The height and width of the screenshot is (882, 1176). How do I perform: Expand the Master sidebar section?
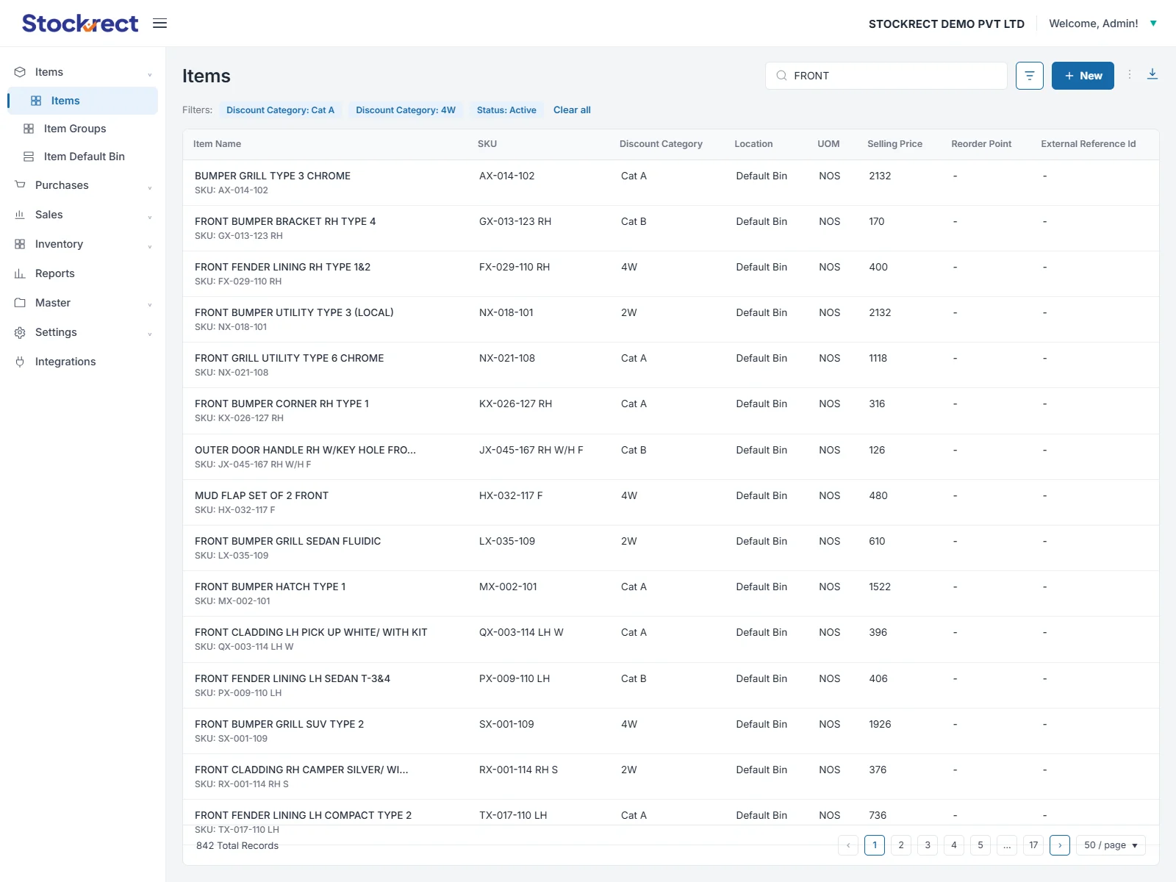pyautogui.click(x=150, y=304)
